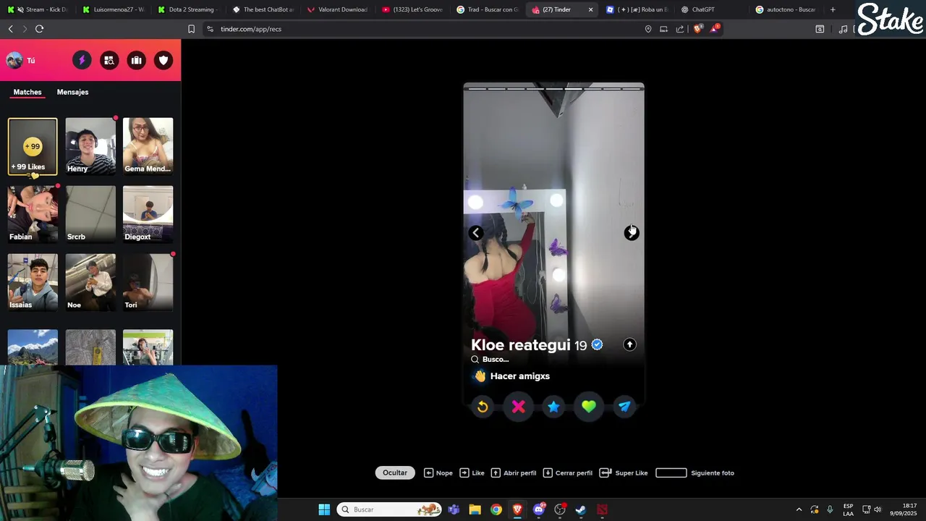Open Google Chrome from taskbar
This screenshot has height=521, width=926.
(496, 509)
